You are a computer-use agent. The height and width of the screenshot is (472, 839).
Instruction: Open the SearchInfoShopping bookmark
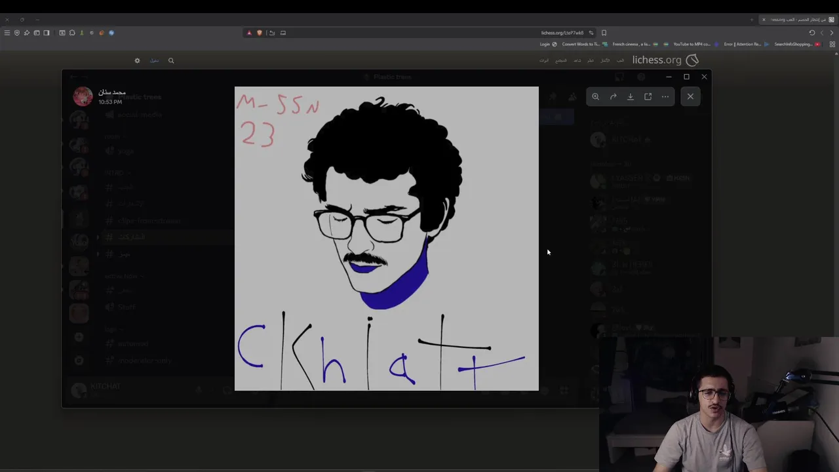coord(797,44)
